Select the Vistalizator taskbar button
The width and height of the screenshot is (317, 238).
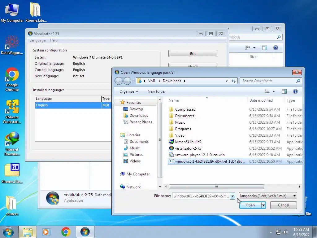click(x=85, y=232)
